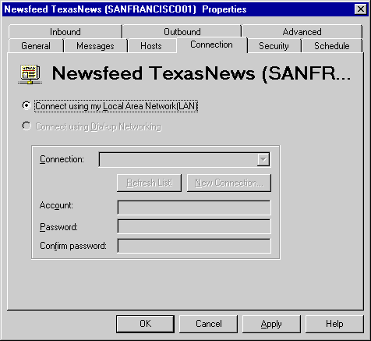Open the Messages tab
The height and width of the screenshot is (341, 371).
pyautogui.click(x=95, y=46)
